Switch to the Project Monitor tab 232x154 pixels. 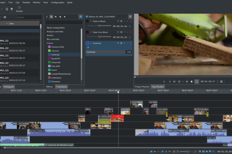[142, 87]
